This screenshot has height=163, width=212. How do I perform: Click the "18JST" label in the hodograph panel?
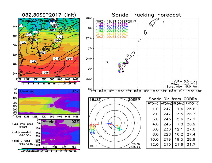coord(95,100)
